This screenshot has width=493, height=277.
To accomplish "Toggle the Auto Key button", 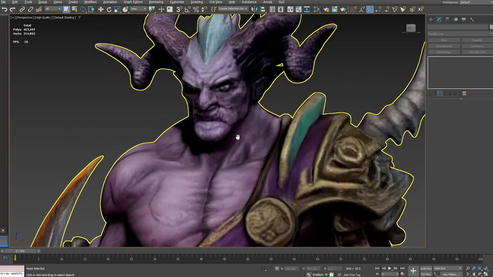I will (426, 269).
